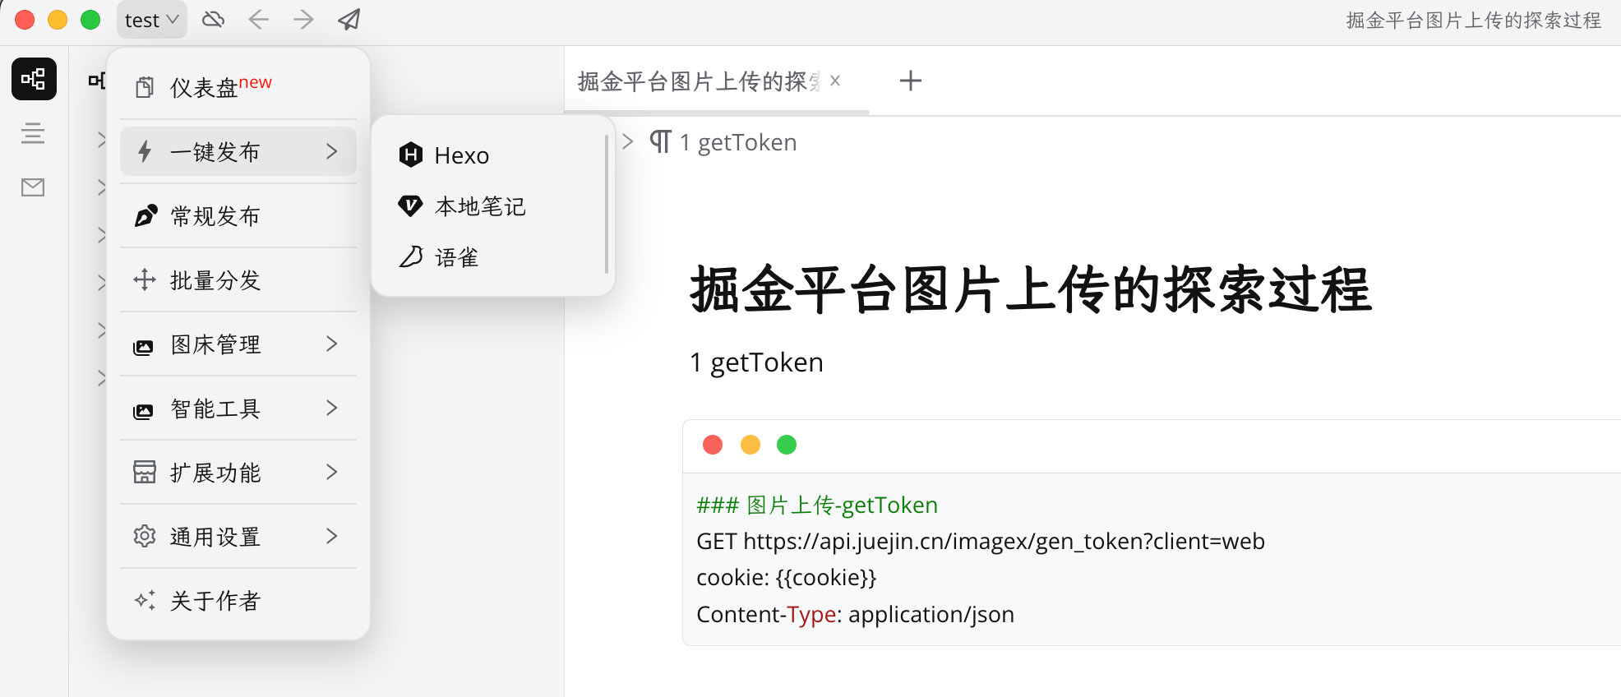Open 智能工具 submenu
The width and height of the screenshot is (1621, 697).
pyautogui.click(x=238, y=408)
